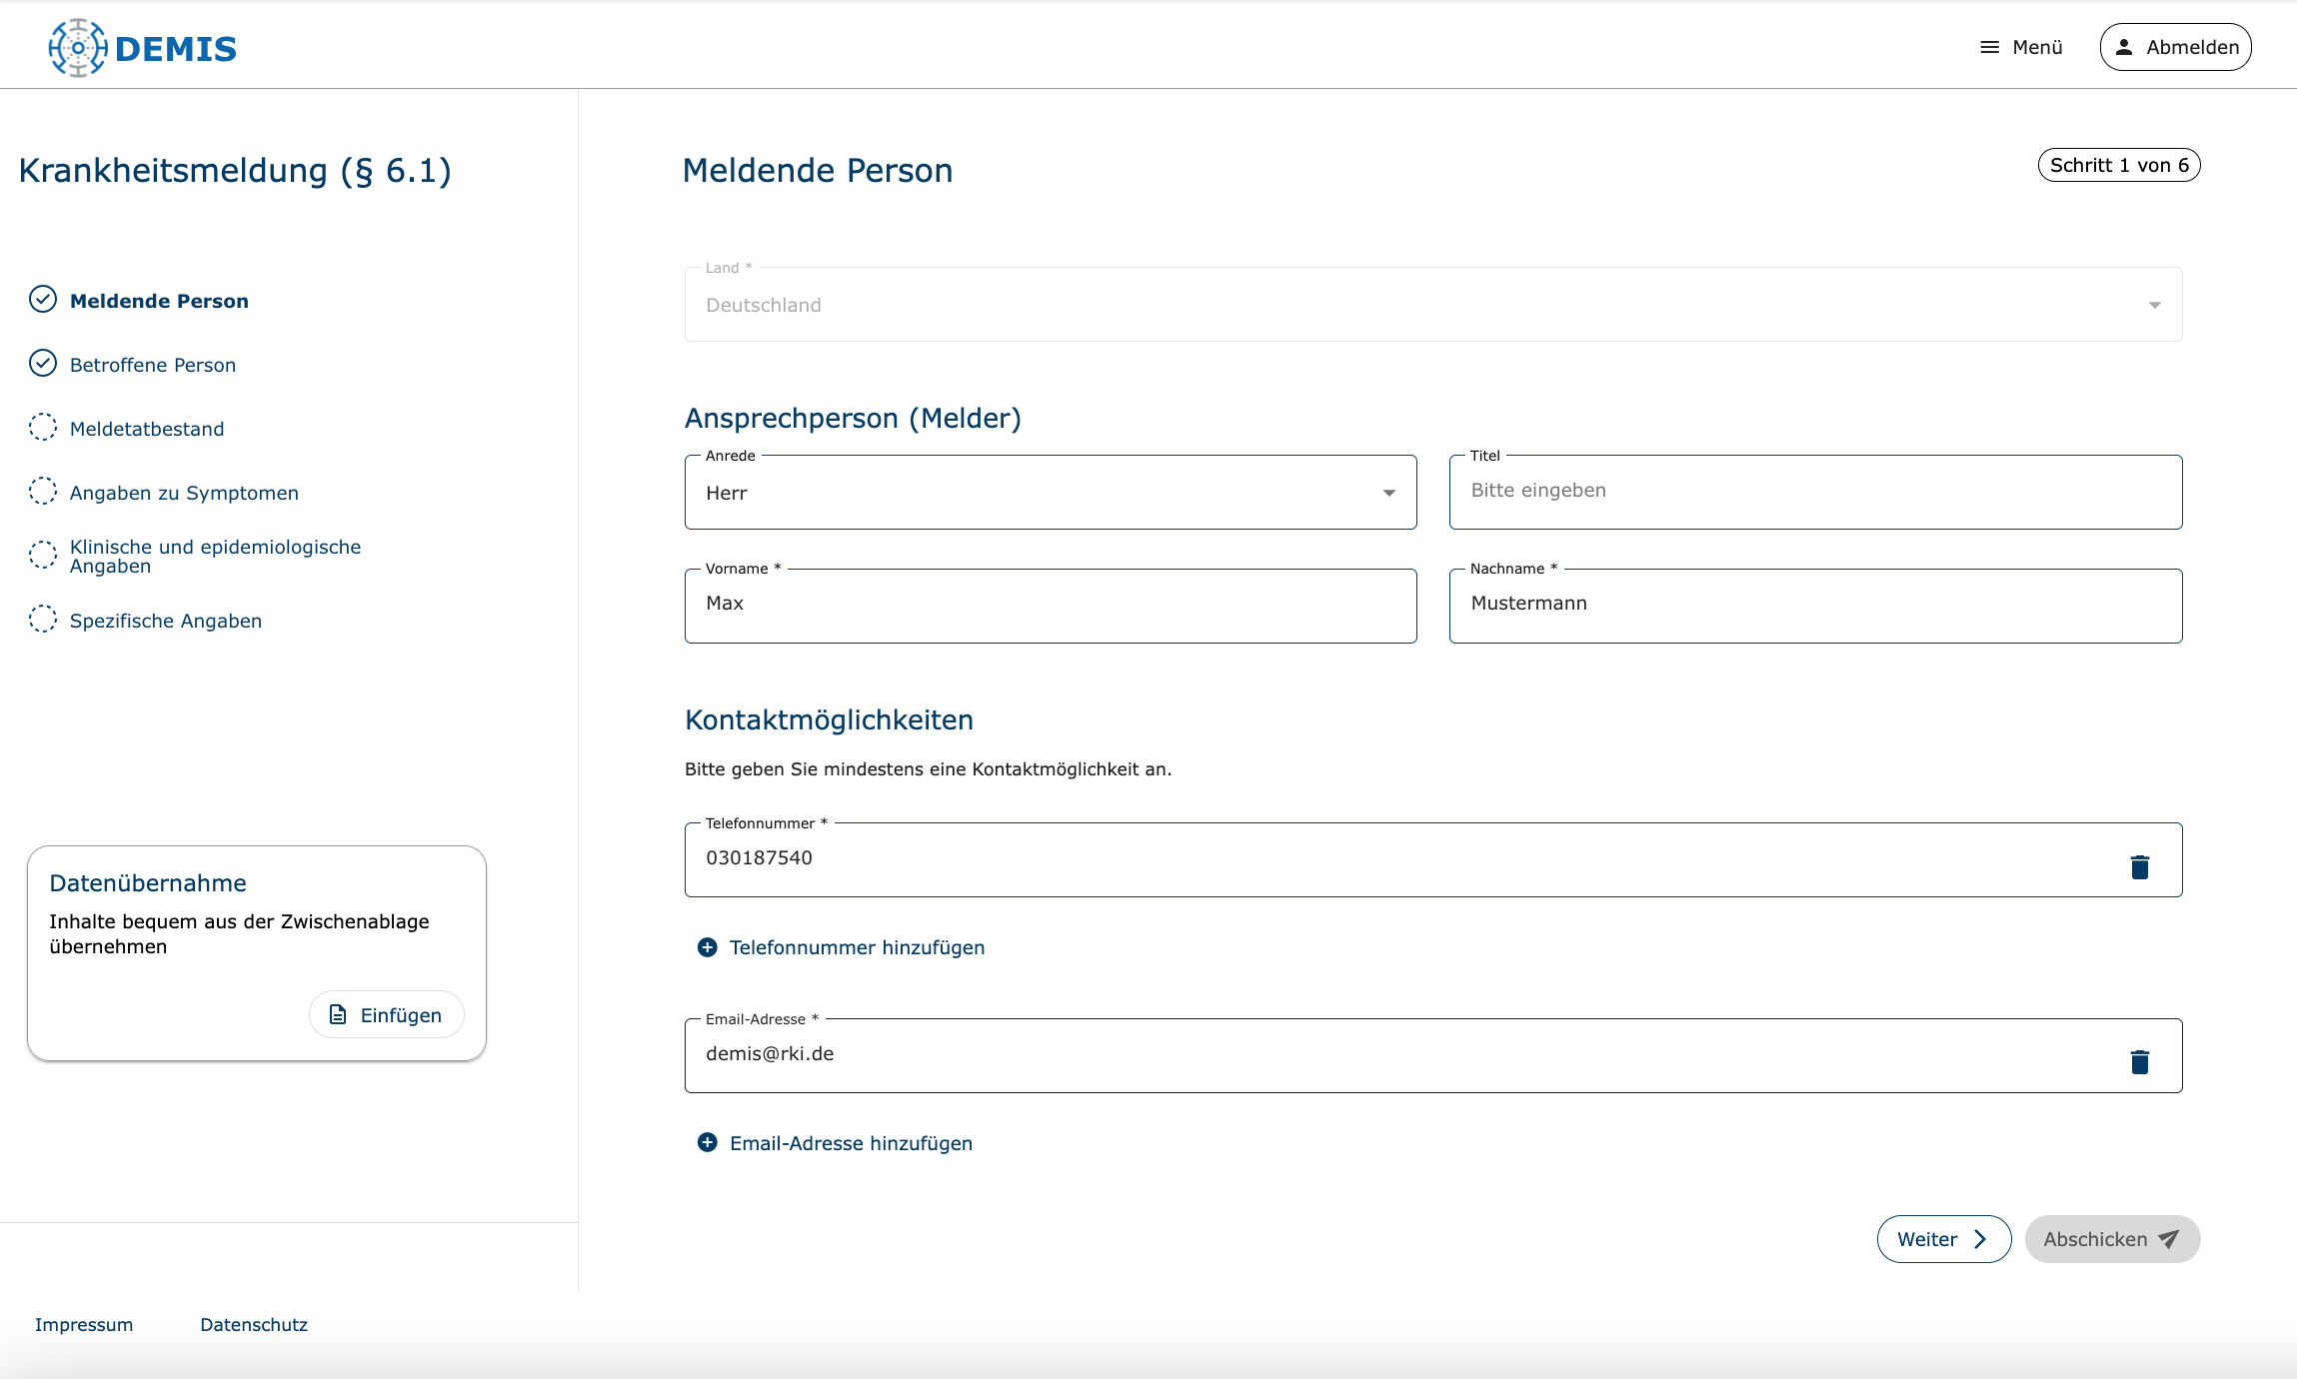2297x1379 pixels.
Task: Open the Datenschutz footer link
Action: pyautogui.click(x=254, y=1324)
